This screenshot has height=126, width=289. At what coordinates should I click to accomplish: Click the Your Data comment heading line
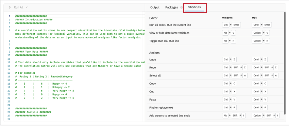point(32,52)
